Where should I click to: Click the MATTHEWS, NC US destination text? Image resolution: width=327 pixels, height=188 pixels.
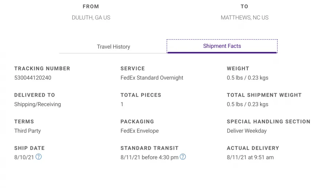coord(245,17)
